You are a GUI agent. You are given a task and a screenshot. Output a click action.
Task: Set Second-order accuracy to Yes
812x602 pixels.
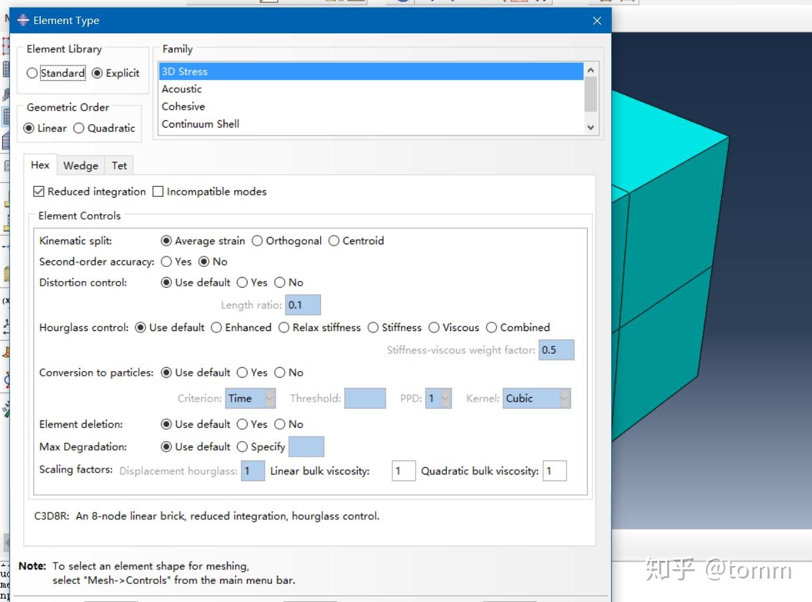[x=167, y=262]
